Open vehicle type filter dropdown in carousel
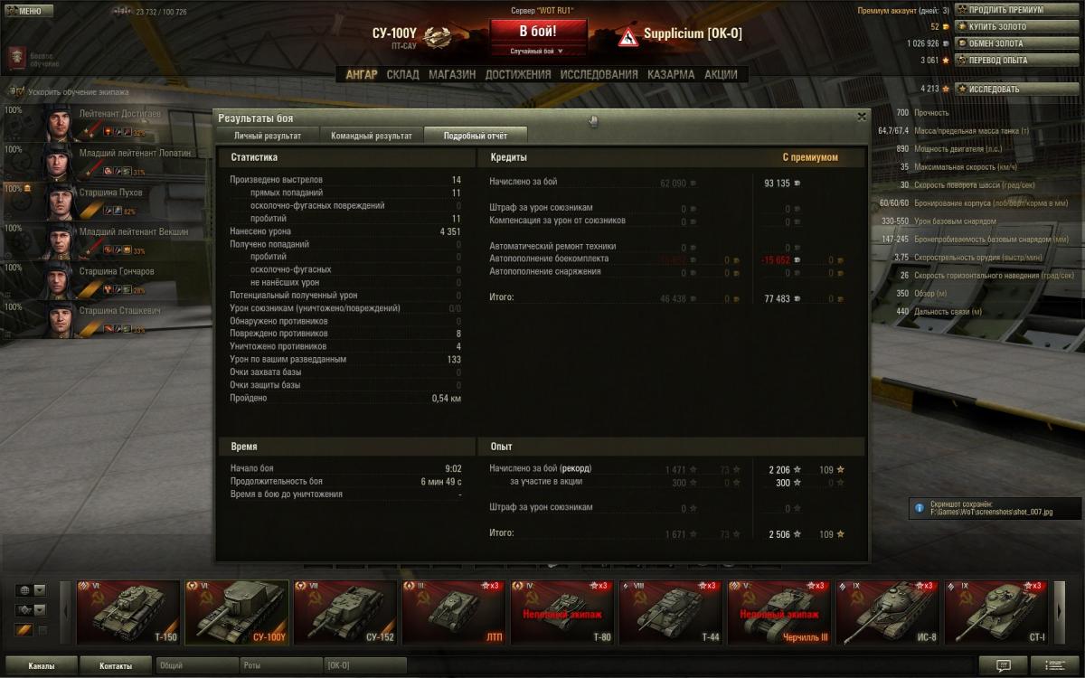1085x678 pixels. pos(31,609)
